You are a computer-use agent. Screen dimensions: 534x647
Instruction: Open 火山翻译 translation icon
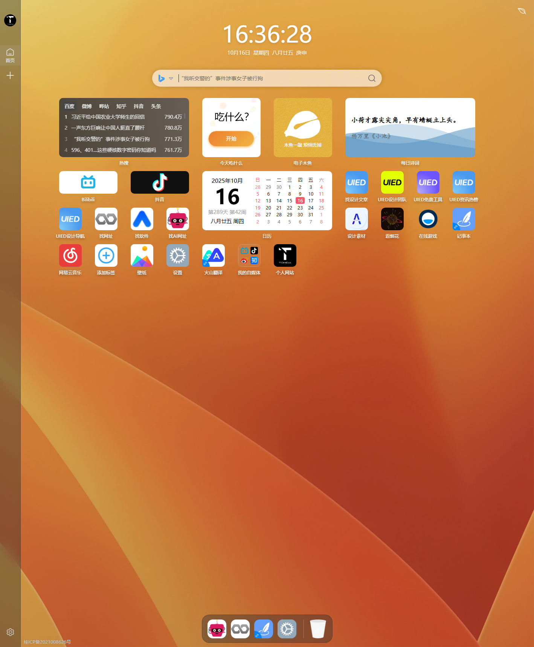[x=213, y=255]
